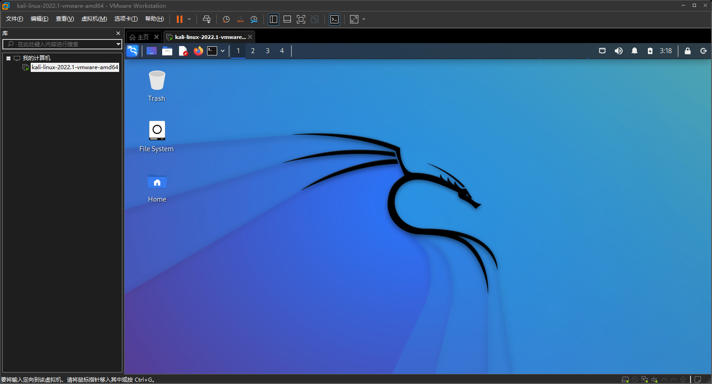The height and width of the screenshot is (384, 712).
Task: Click the network adapter status icon in the status bar
Action: click(645, 379)
